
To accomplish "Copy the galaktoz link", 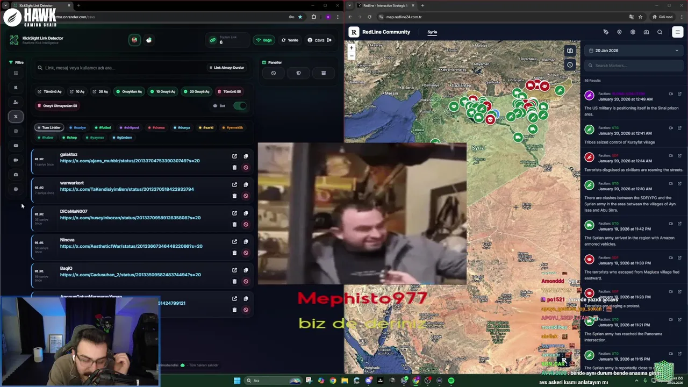I will (246, 156).
